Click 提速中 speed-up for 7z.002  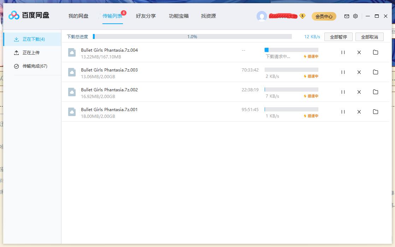[x=311, y=96]
